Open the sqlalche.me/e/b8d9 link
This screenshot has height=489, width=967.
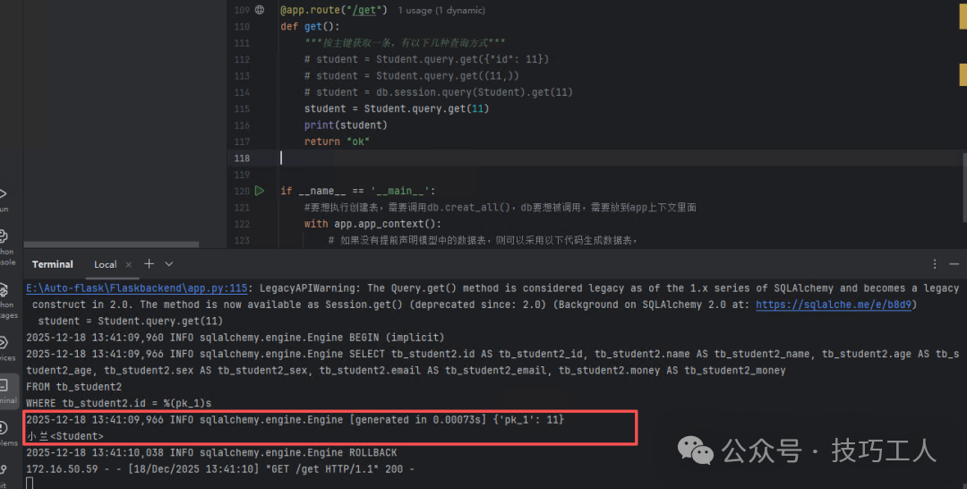[834, 305]
